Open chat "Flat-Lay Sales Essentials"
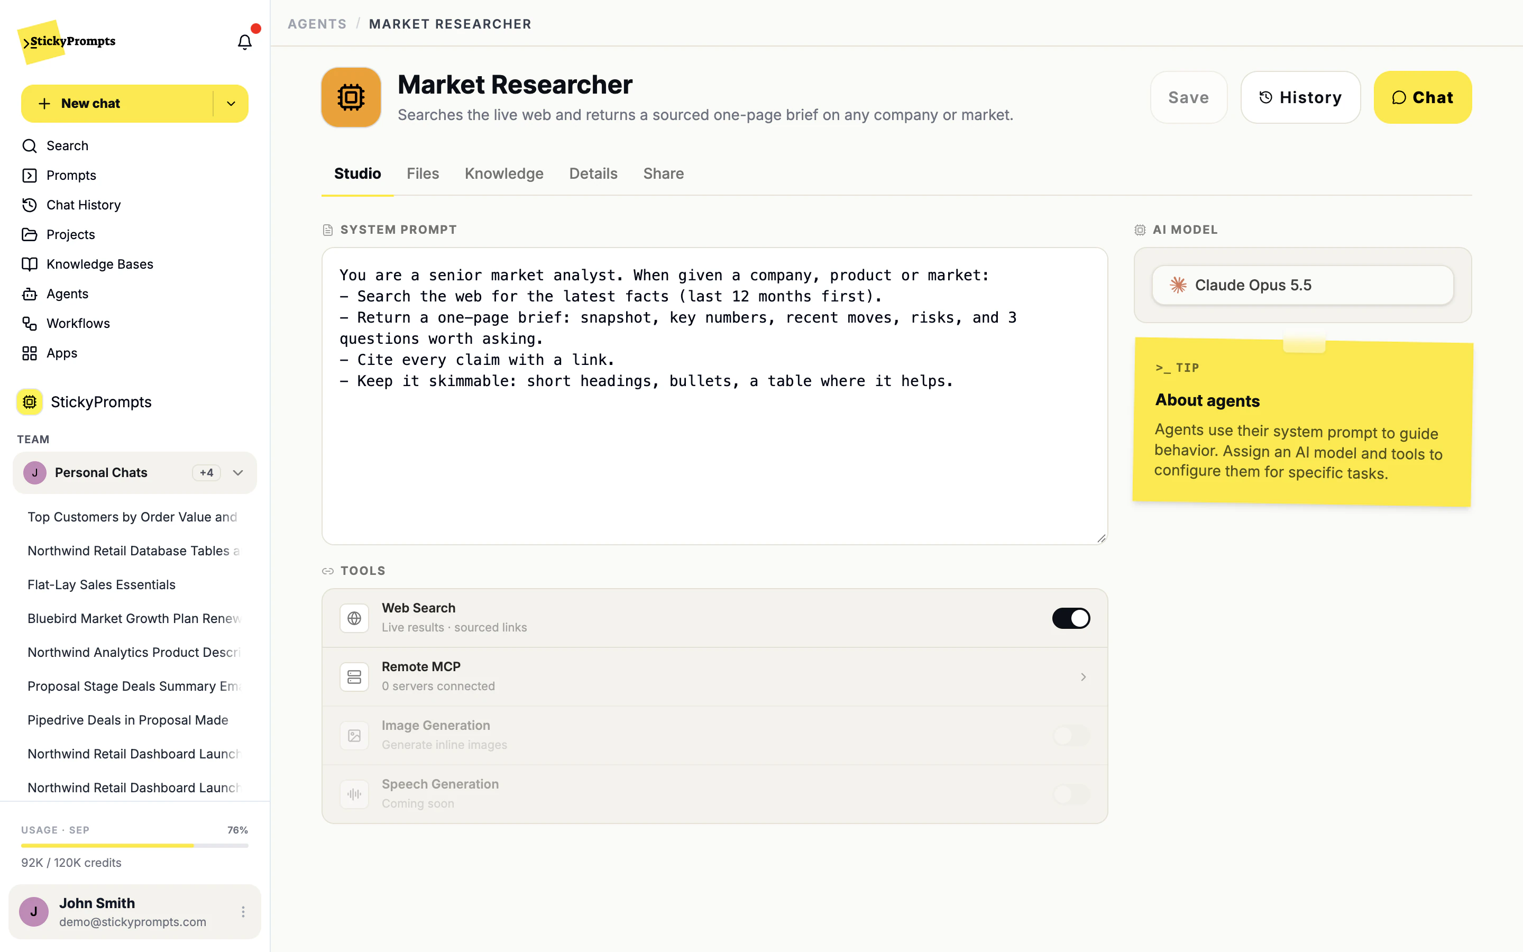 pyautogui.click(x=102, y=585)
